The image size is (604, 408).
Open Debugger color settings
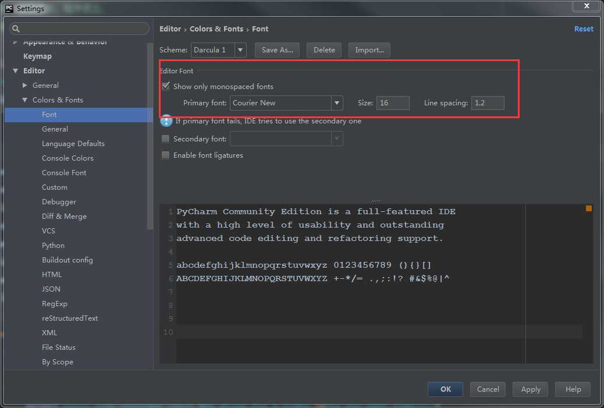[59, 202]
